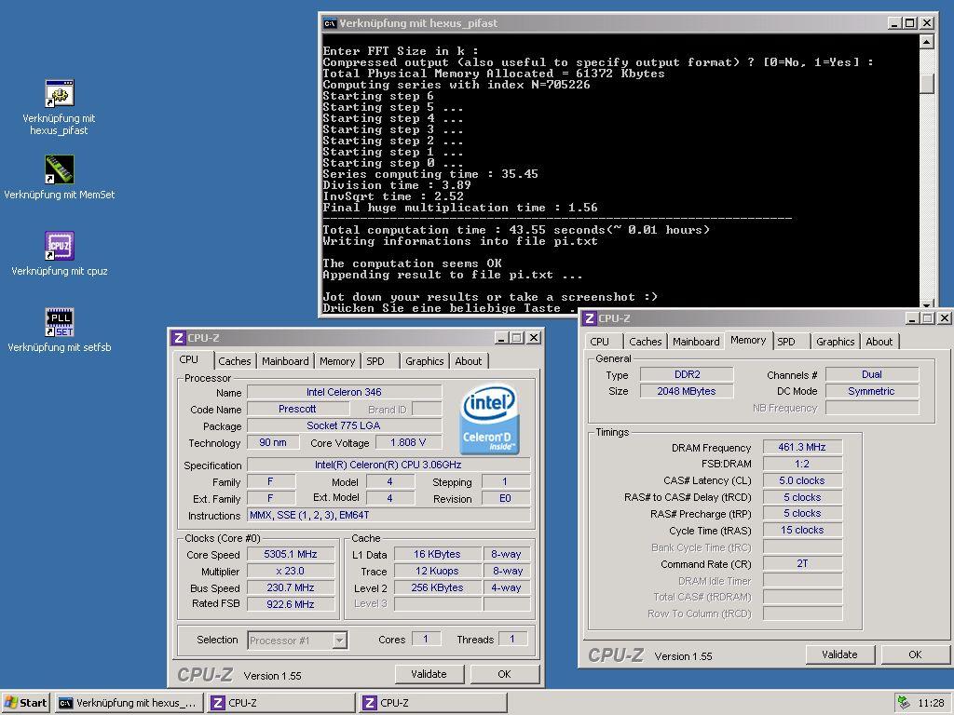Screen dimensions: 954x715
Task: Click the CAS# Latency 5.0 clocks value
Action: click(x=802, y=481)
